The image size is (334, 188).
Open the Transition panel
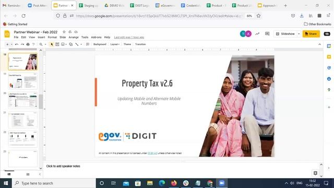coord(140,44)
